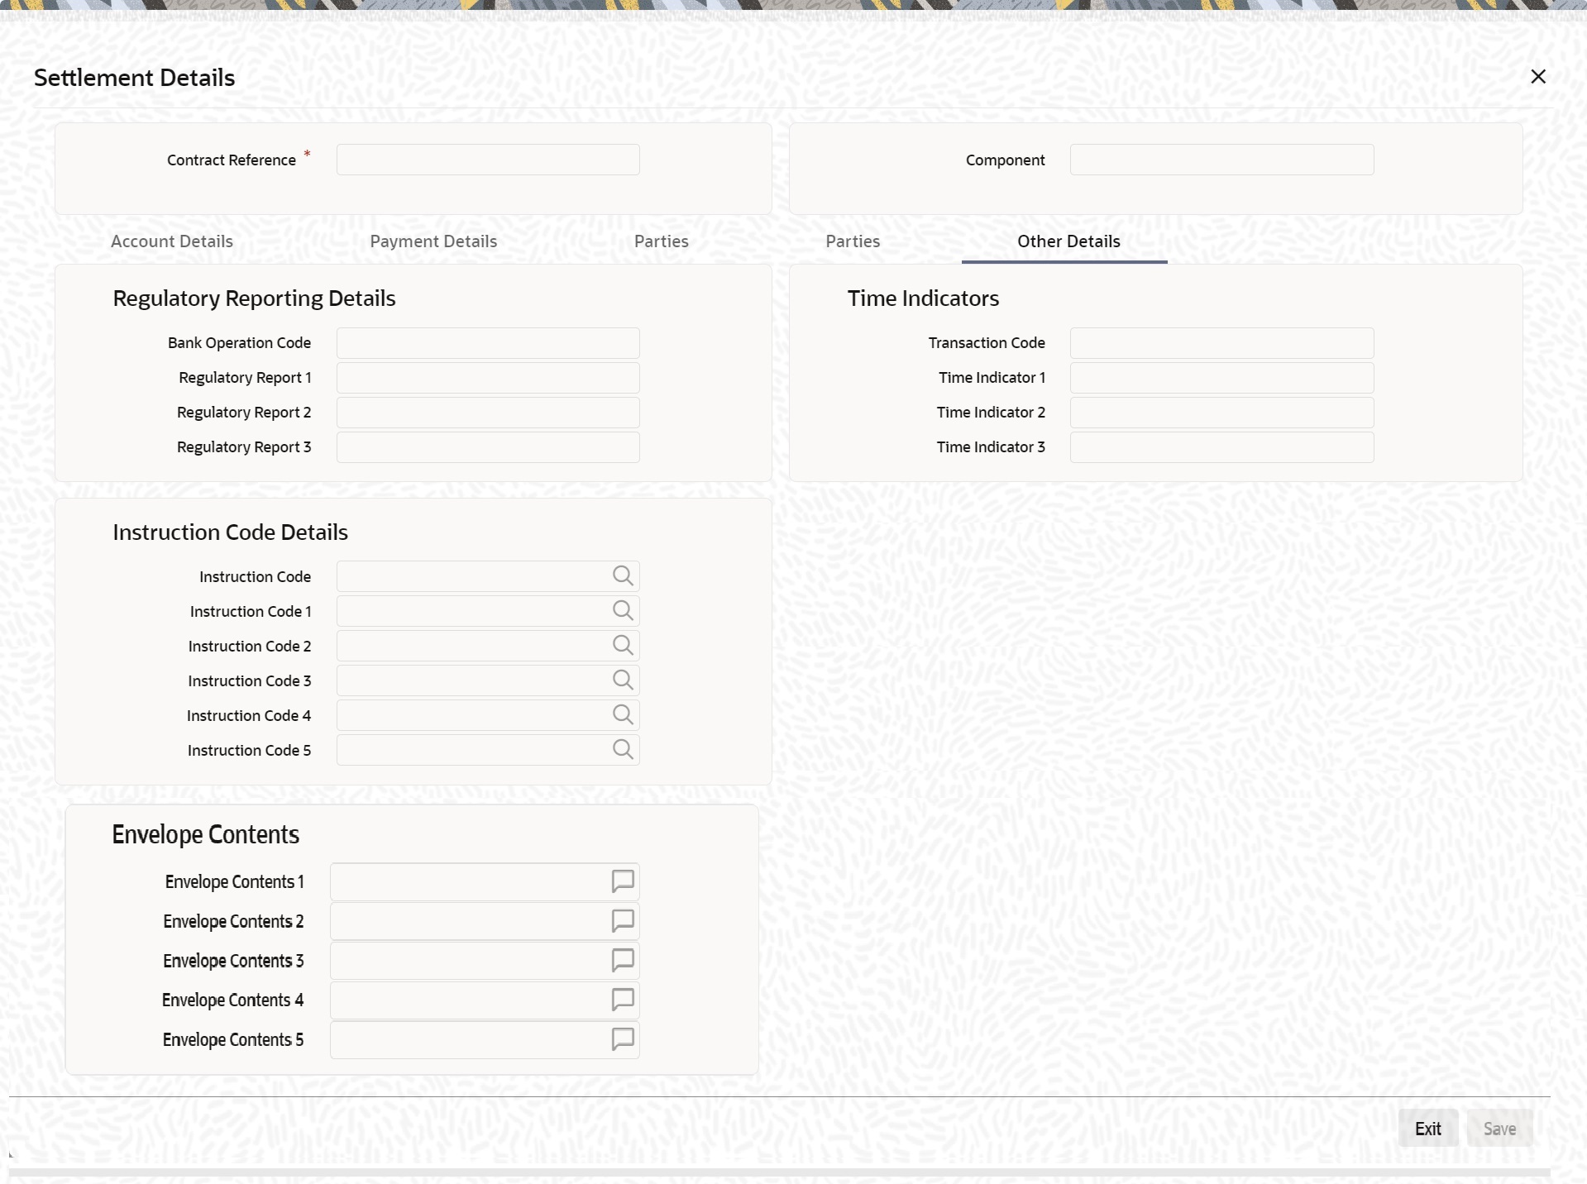Image resolution: width=1587 pixels, height=1184 pixels.
Task: Click the Save button
Action: click(1499, 1129)
